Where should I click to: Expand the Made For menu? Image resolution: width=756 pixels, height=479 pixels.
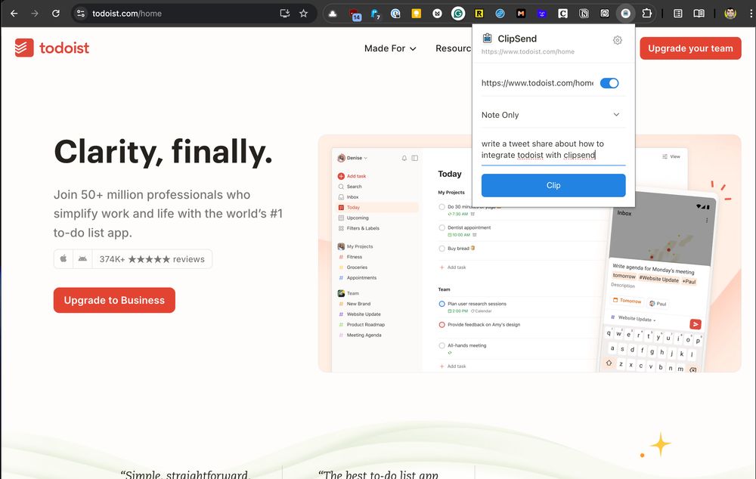click(390, 48)
